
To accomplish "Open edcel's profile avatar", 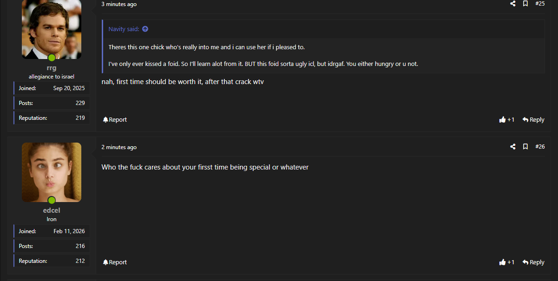I will pos(52,172).
